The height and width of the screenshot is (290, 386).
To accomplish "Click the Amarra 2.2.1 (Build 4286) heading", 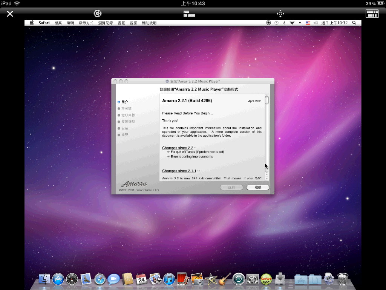I will [187, 100].
